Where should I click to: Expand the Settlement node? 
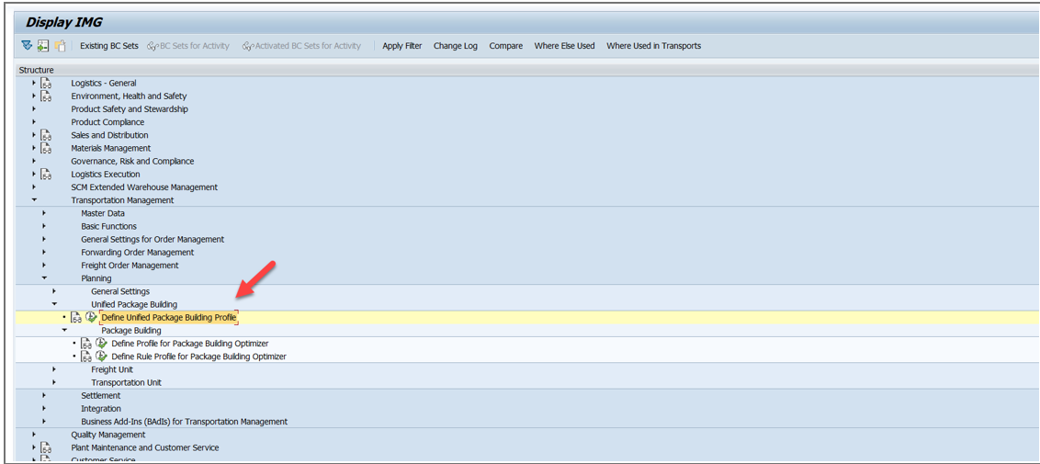44,396
